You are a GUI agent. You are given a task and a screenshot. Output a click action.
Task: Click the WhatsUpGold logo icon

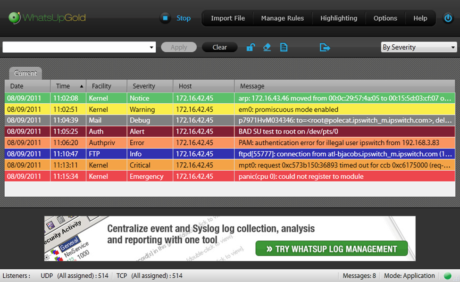(14, 17)
